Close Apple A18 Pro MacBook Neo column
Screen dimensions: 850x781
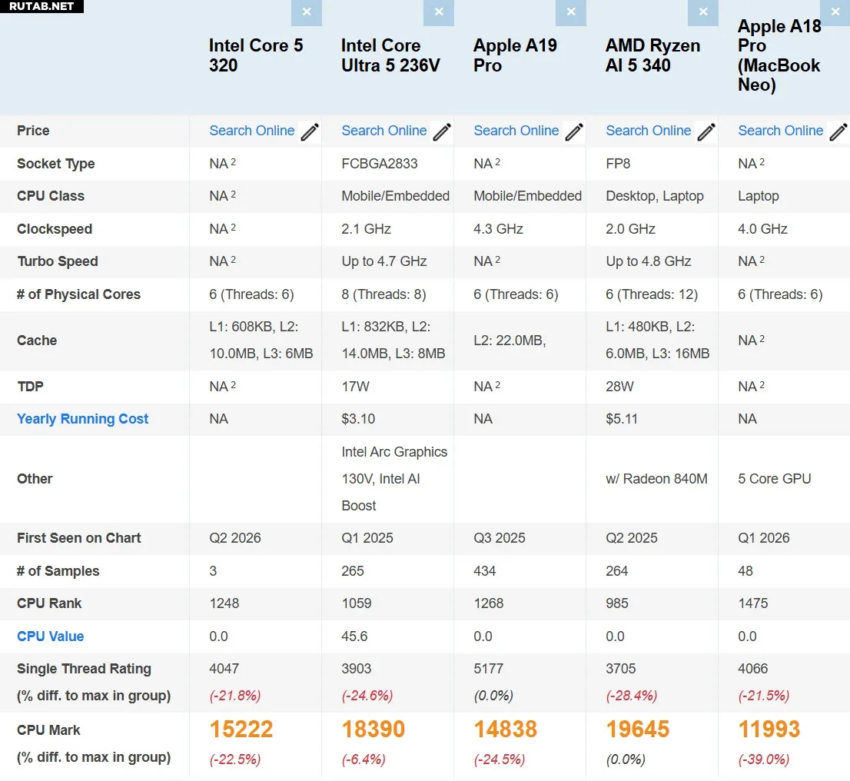point(835,12)
